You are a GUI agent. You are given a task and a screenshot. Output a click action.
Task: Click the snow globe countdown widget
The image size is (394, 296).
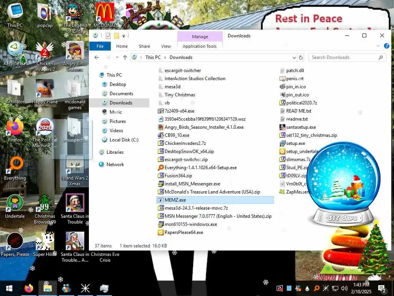pyautogui.click(x=343, y=184)
